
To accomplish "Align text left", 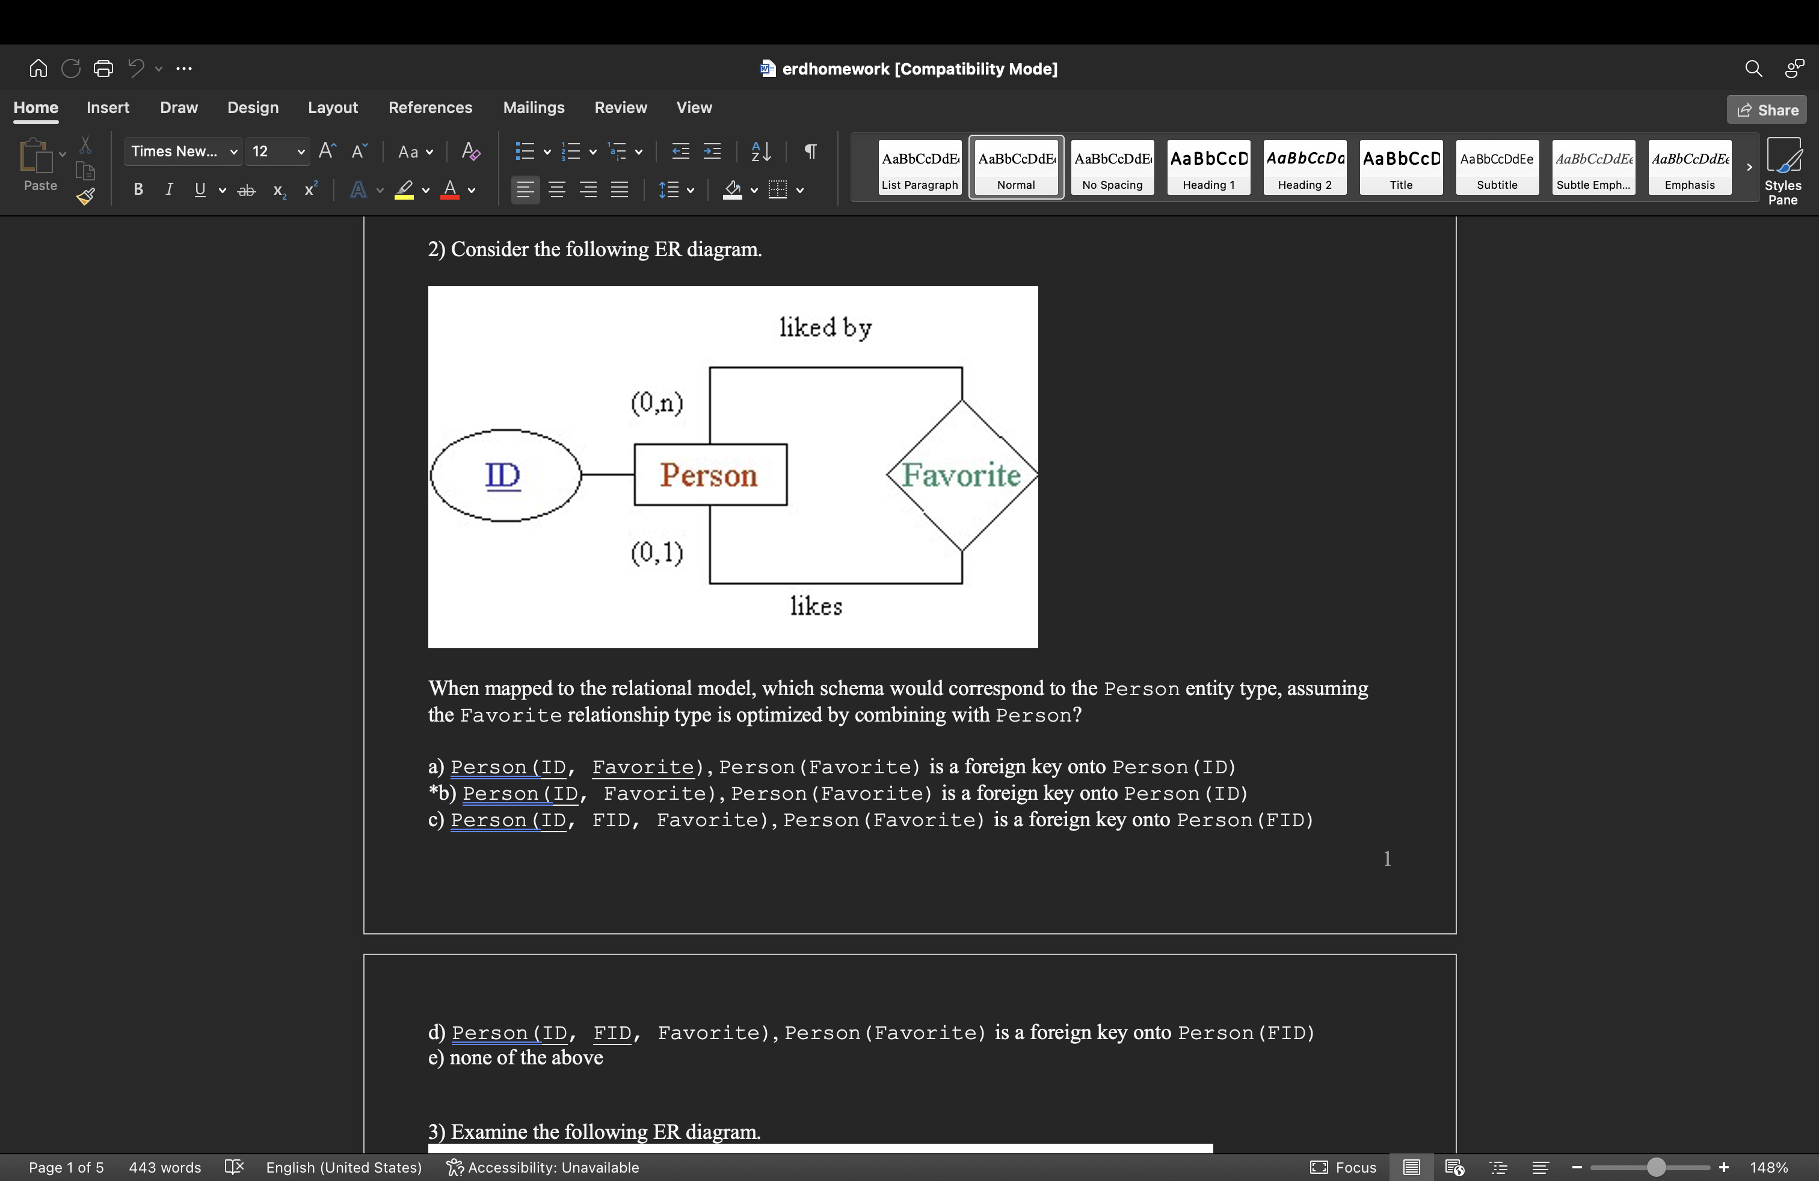I will pyautogui.click(x=525, y=189).
